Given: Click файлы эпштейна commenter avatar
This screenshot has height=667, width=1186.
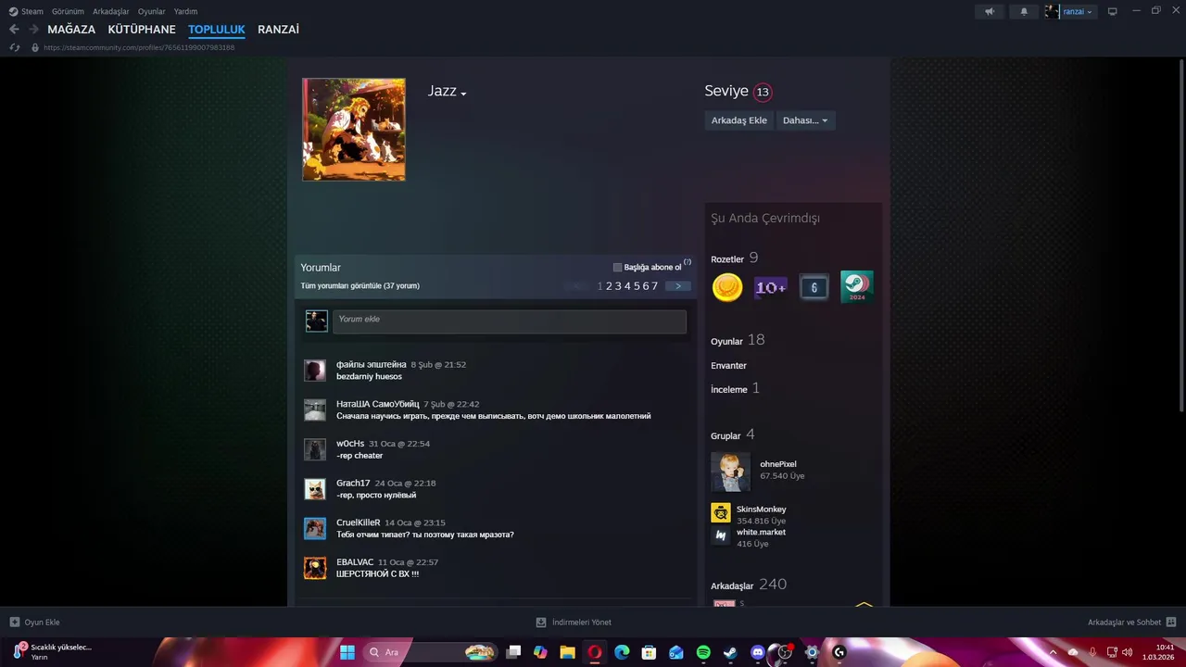Looking at the screenshot, I should coord(315,371).
